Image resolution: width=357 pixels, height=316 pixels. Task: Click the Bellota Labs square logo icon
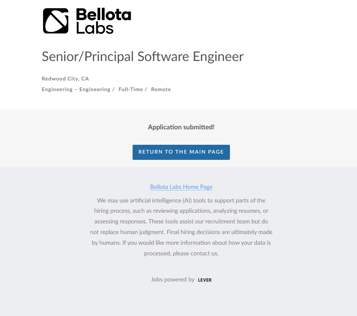tap(55, 21)
